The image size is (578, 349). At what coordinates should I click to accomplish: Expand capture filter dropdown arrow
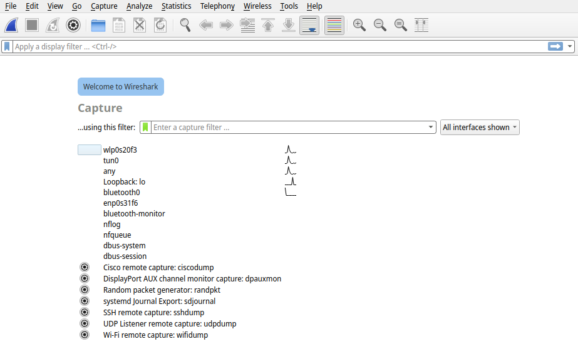pos(431,127)
